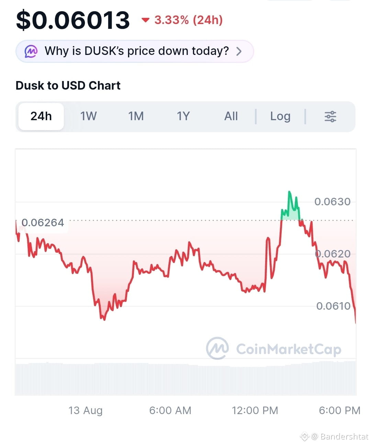Click the green peak above 0.0630
This screenshot has height=445, width=371.
tap(290, 205)
